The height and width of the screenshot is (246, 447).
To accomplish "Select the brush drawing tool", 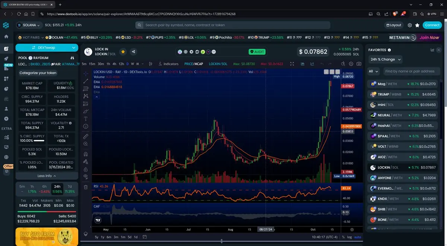I will [86, 111].
